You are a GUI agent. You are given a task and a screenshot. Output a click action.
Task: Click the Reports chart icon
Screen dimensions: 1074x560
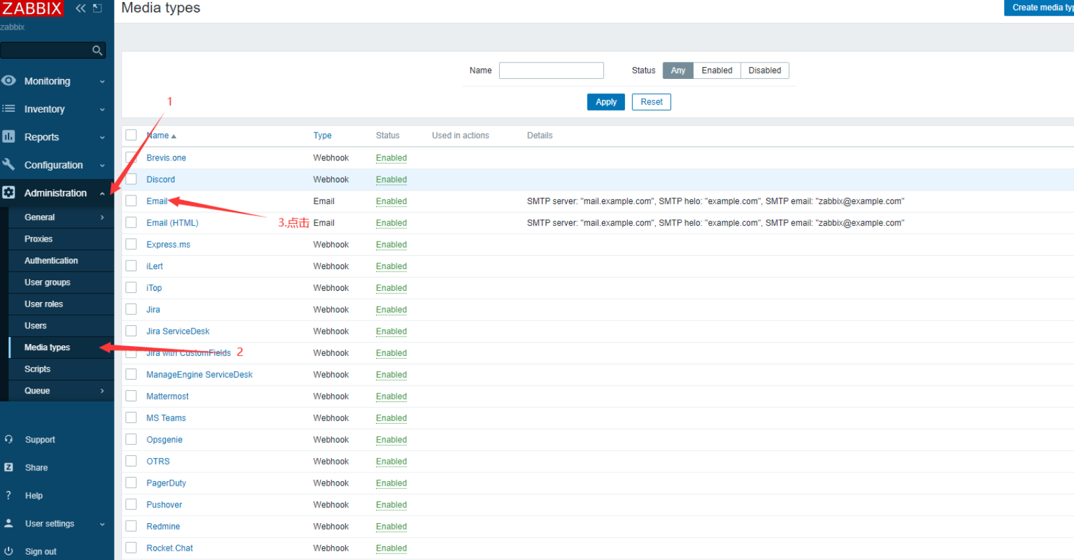pyautogui.click(x=9, y=136)
